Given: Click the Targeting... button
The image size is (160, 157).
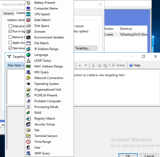Looking at the screenshot, I should 86,48.
